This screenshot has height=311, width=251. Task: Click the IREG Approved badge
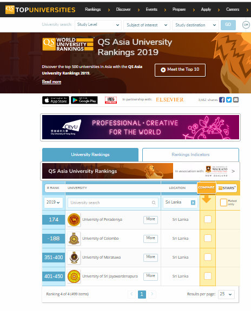click(x=111, y=100)
